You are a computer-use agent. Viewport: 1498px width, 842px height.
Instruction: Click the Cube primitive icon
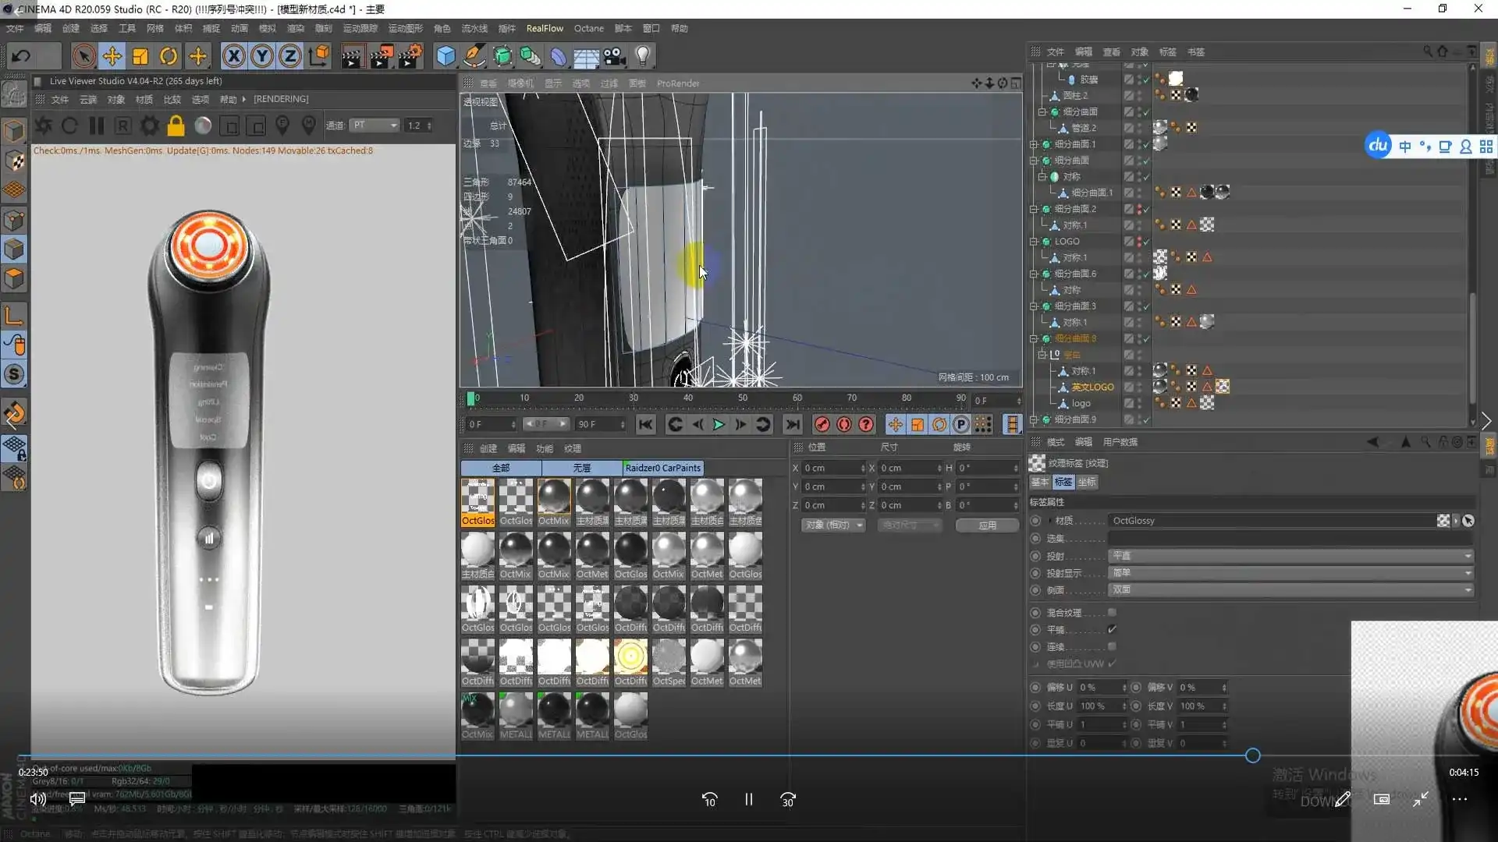[x=445, y=56]
